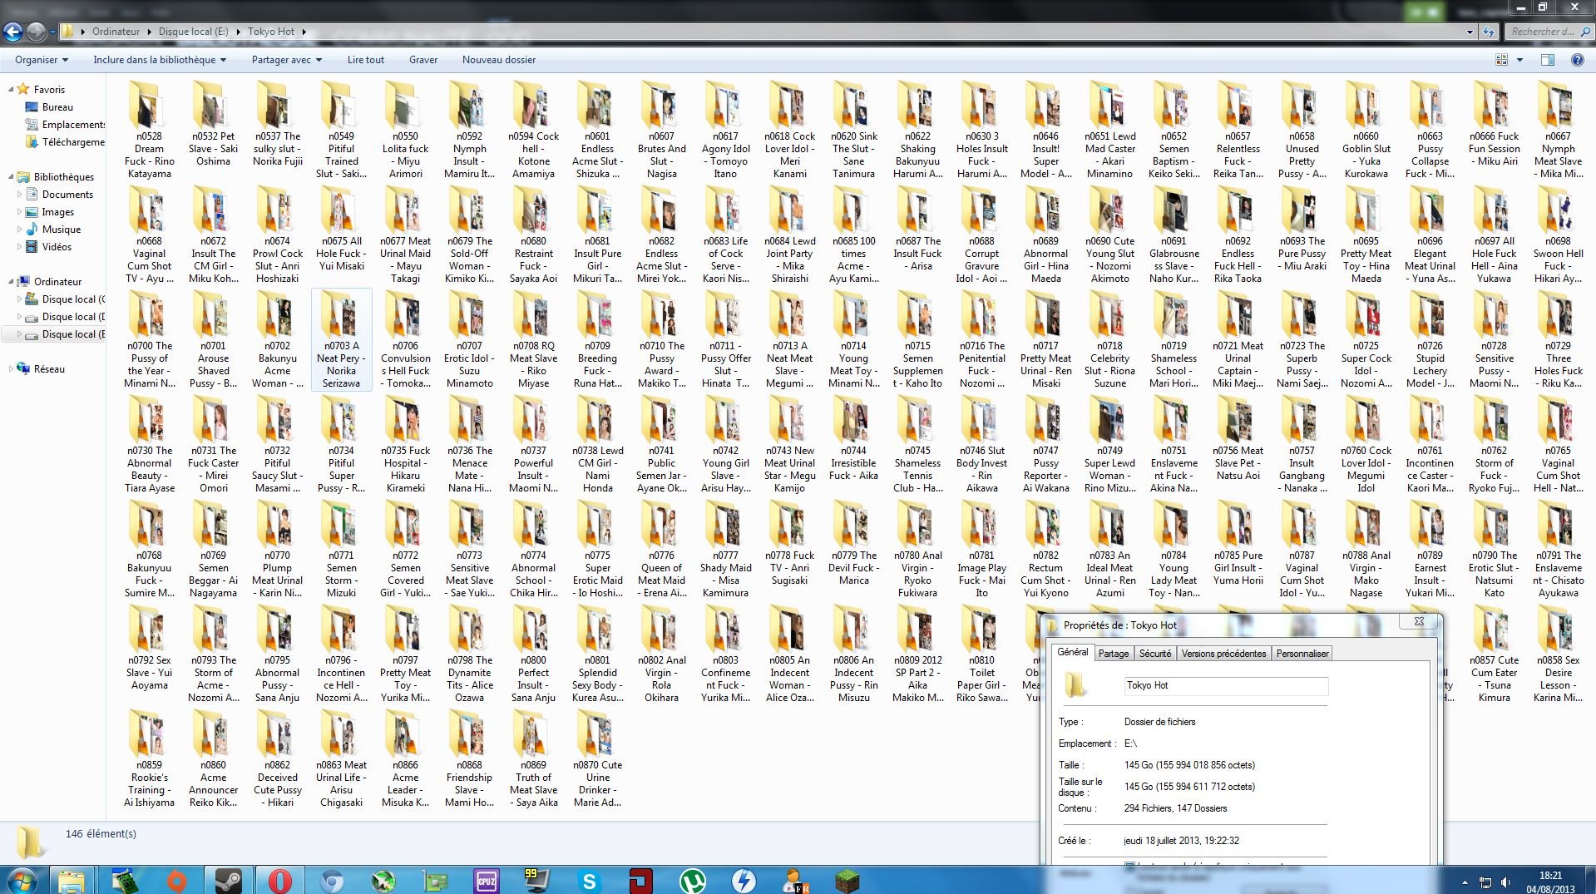Open 'Inclure dans la bibliothèque' dropdown

tap(159, 60)
